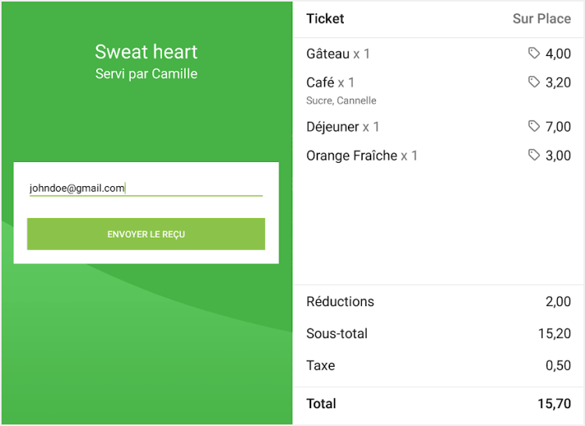The image size is (585, 426).
Task: Open the Café x 1 ticket line
Action: pos(331,83)
